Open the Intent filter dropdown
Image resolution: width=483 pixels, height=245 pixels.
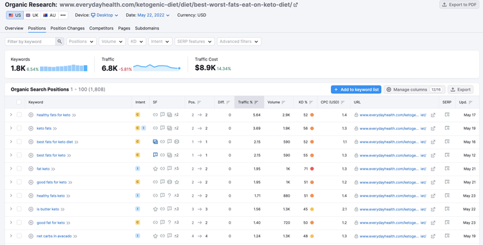pyautogui.click(x=160, y=42)
